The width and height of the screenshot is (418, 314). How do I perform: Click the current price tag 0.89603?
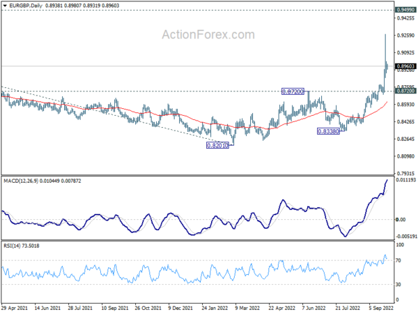click(405, 66)
